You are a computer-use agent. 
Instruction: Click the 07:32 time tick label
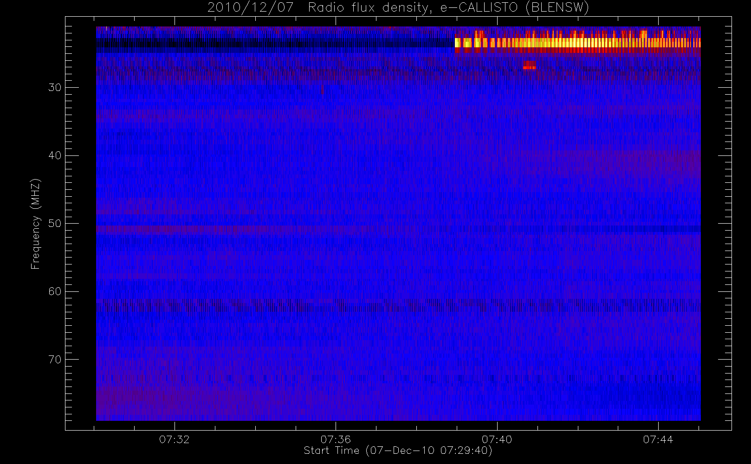(x=175, y=439)
